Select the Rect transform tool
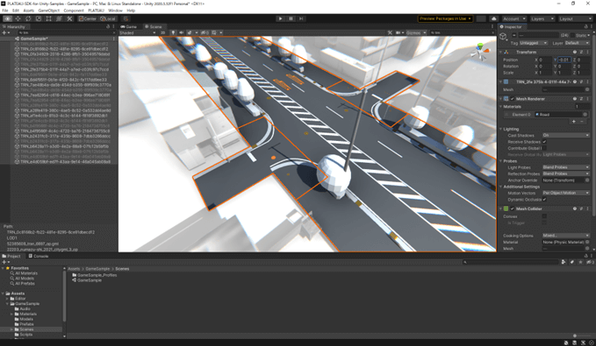The height and width of the screenshot is (346, 596). [x=48, y=18]
